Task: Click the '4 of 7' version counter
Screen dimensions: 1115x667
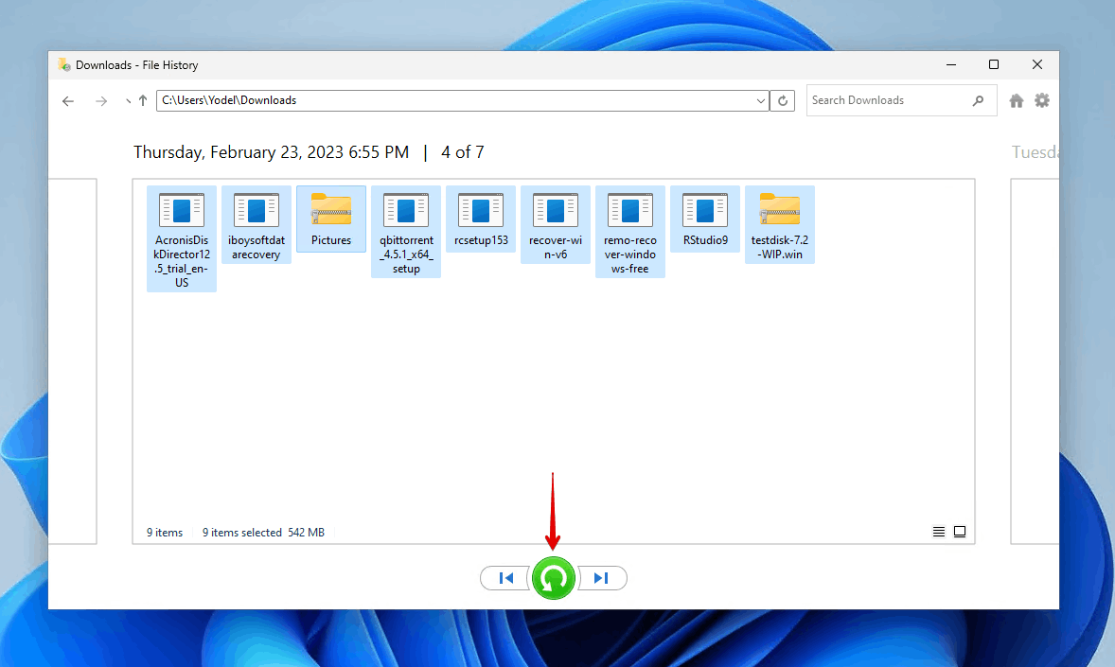Action: pos(462,152)
